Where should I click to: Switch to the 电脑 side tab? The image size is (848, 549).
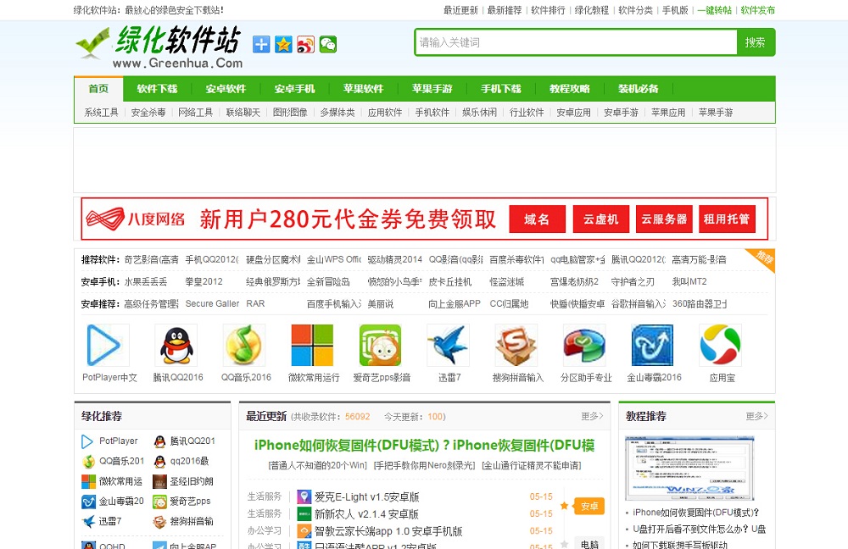[x=589, y=543]
